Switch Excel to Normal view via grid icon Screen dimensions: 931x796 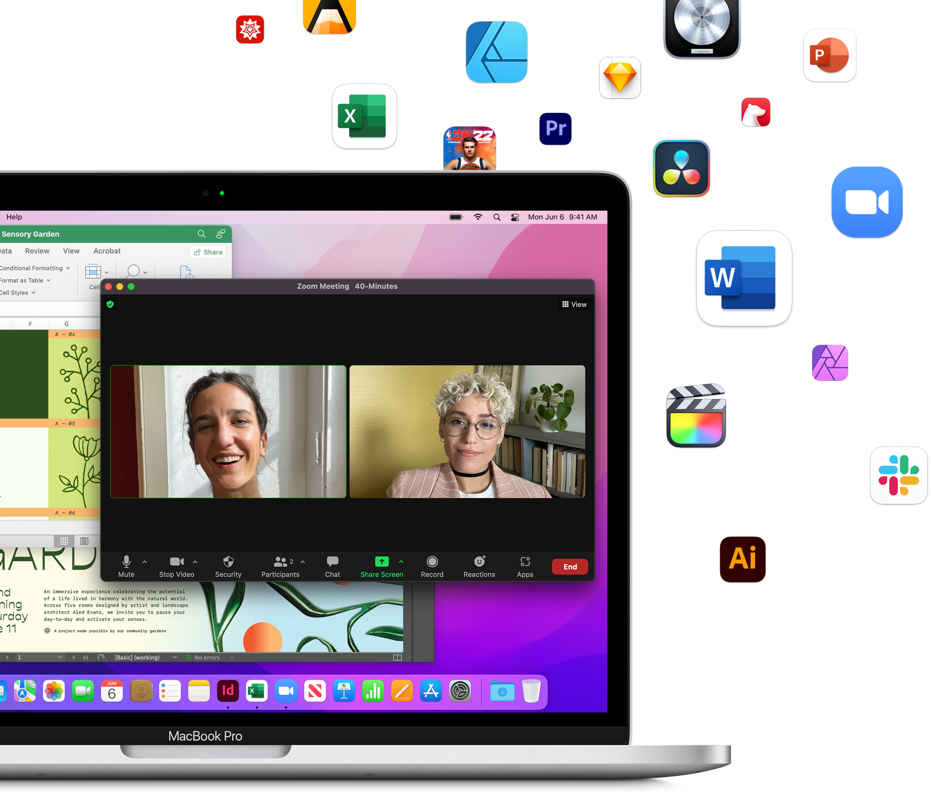[64, 541]
